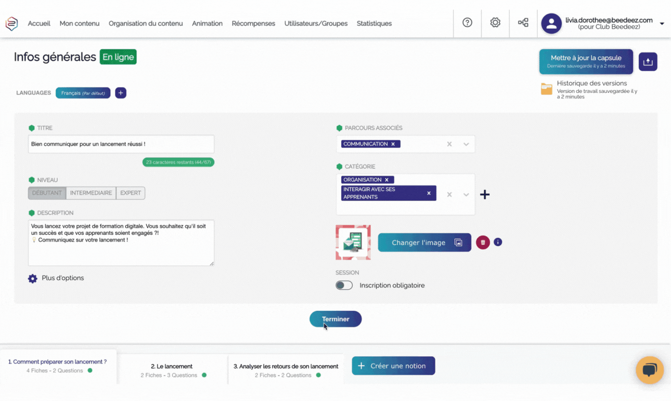The width and height of the screenshot is (671, 401).
Task: Click the image info icon
Action: tap(498, 242)
